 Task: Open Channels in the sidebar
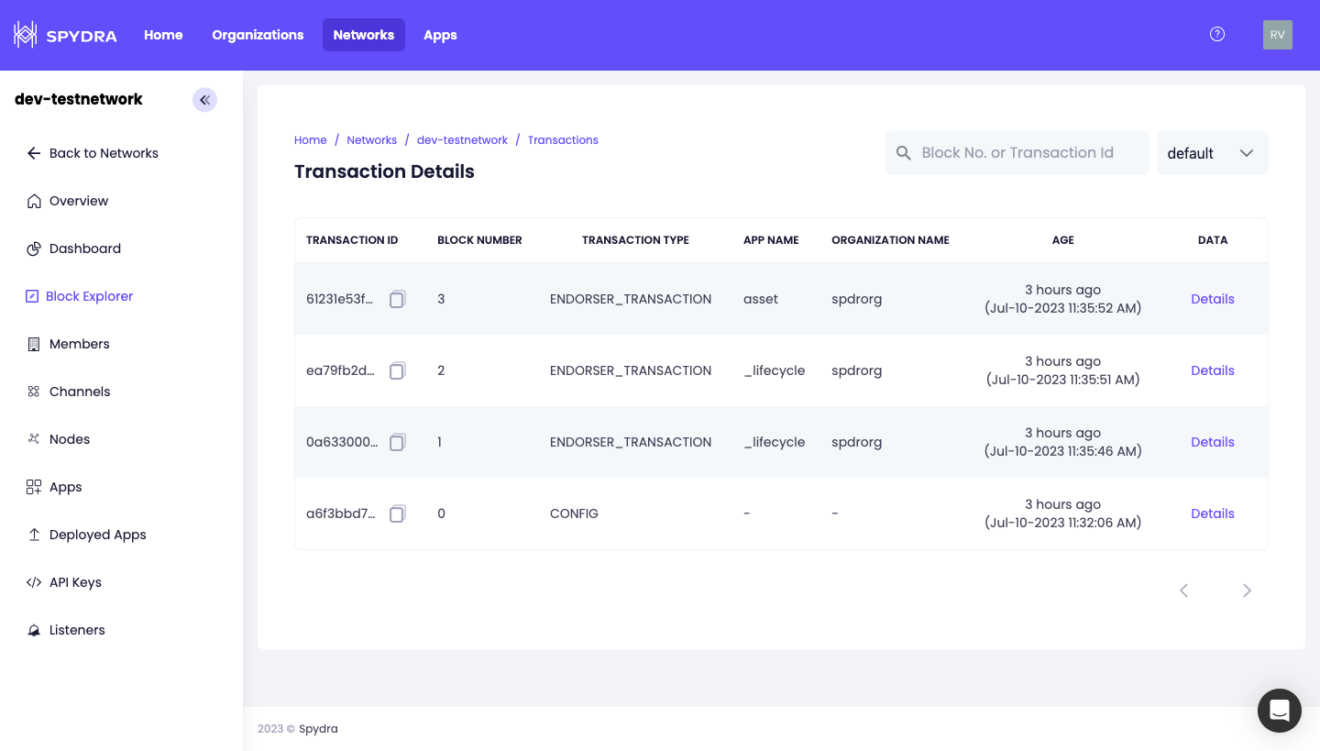(79, 392)
